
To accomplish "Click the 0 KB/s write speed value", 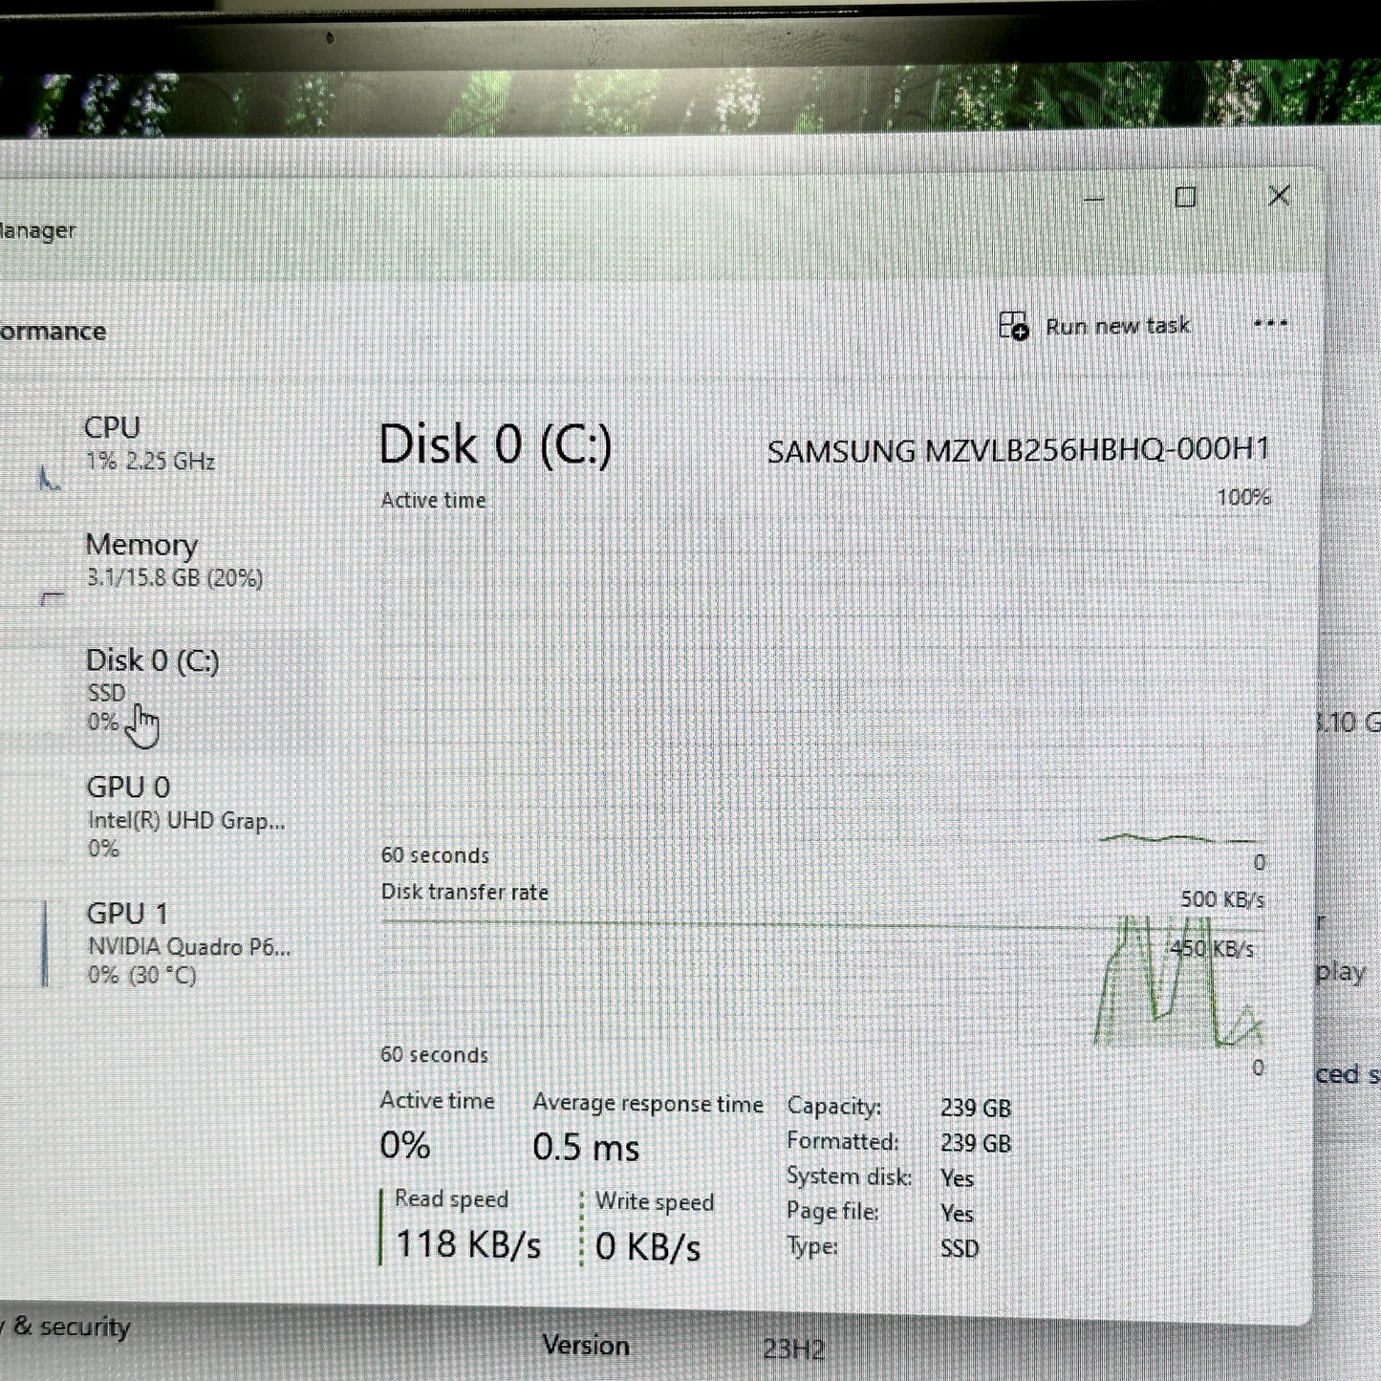I will [x=648, y=1246].
